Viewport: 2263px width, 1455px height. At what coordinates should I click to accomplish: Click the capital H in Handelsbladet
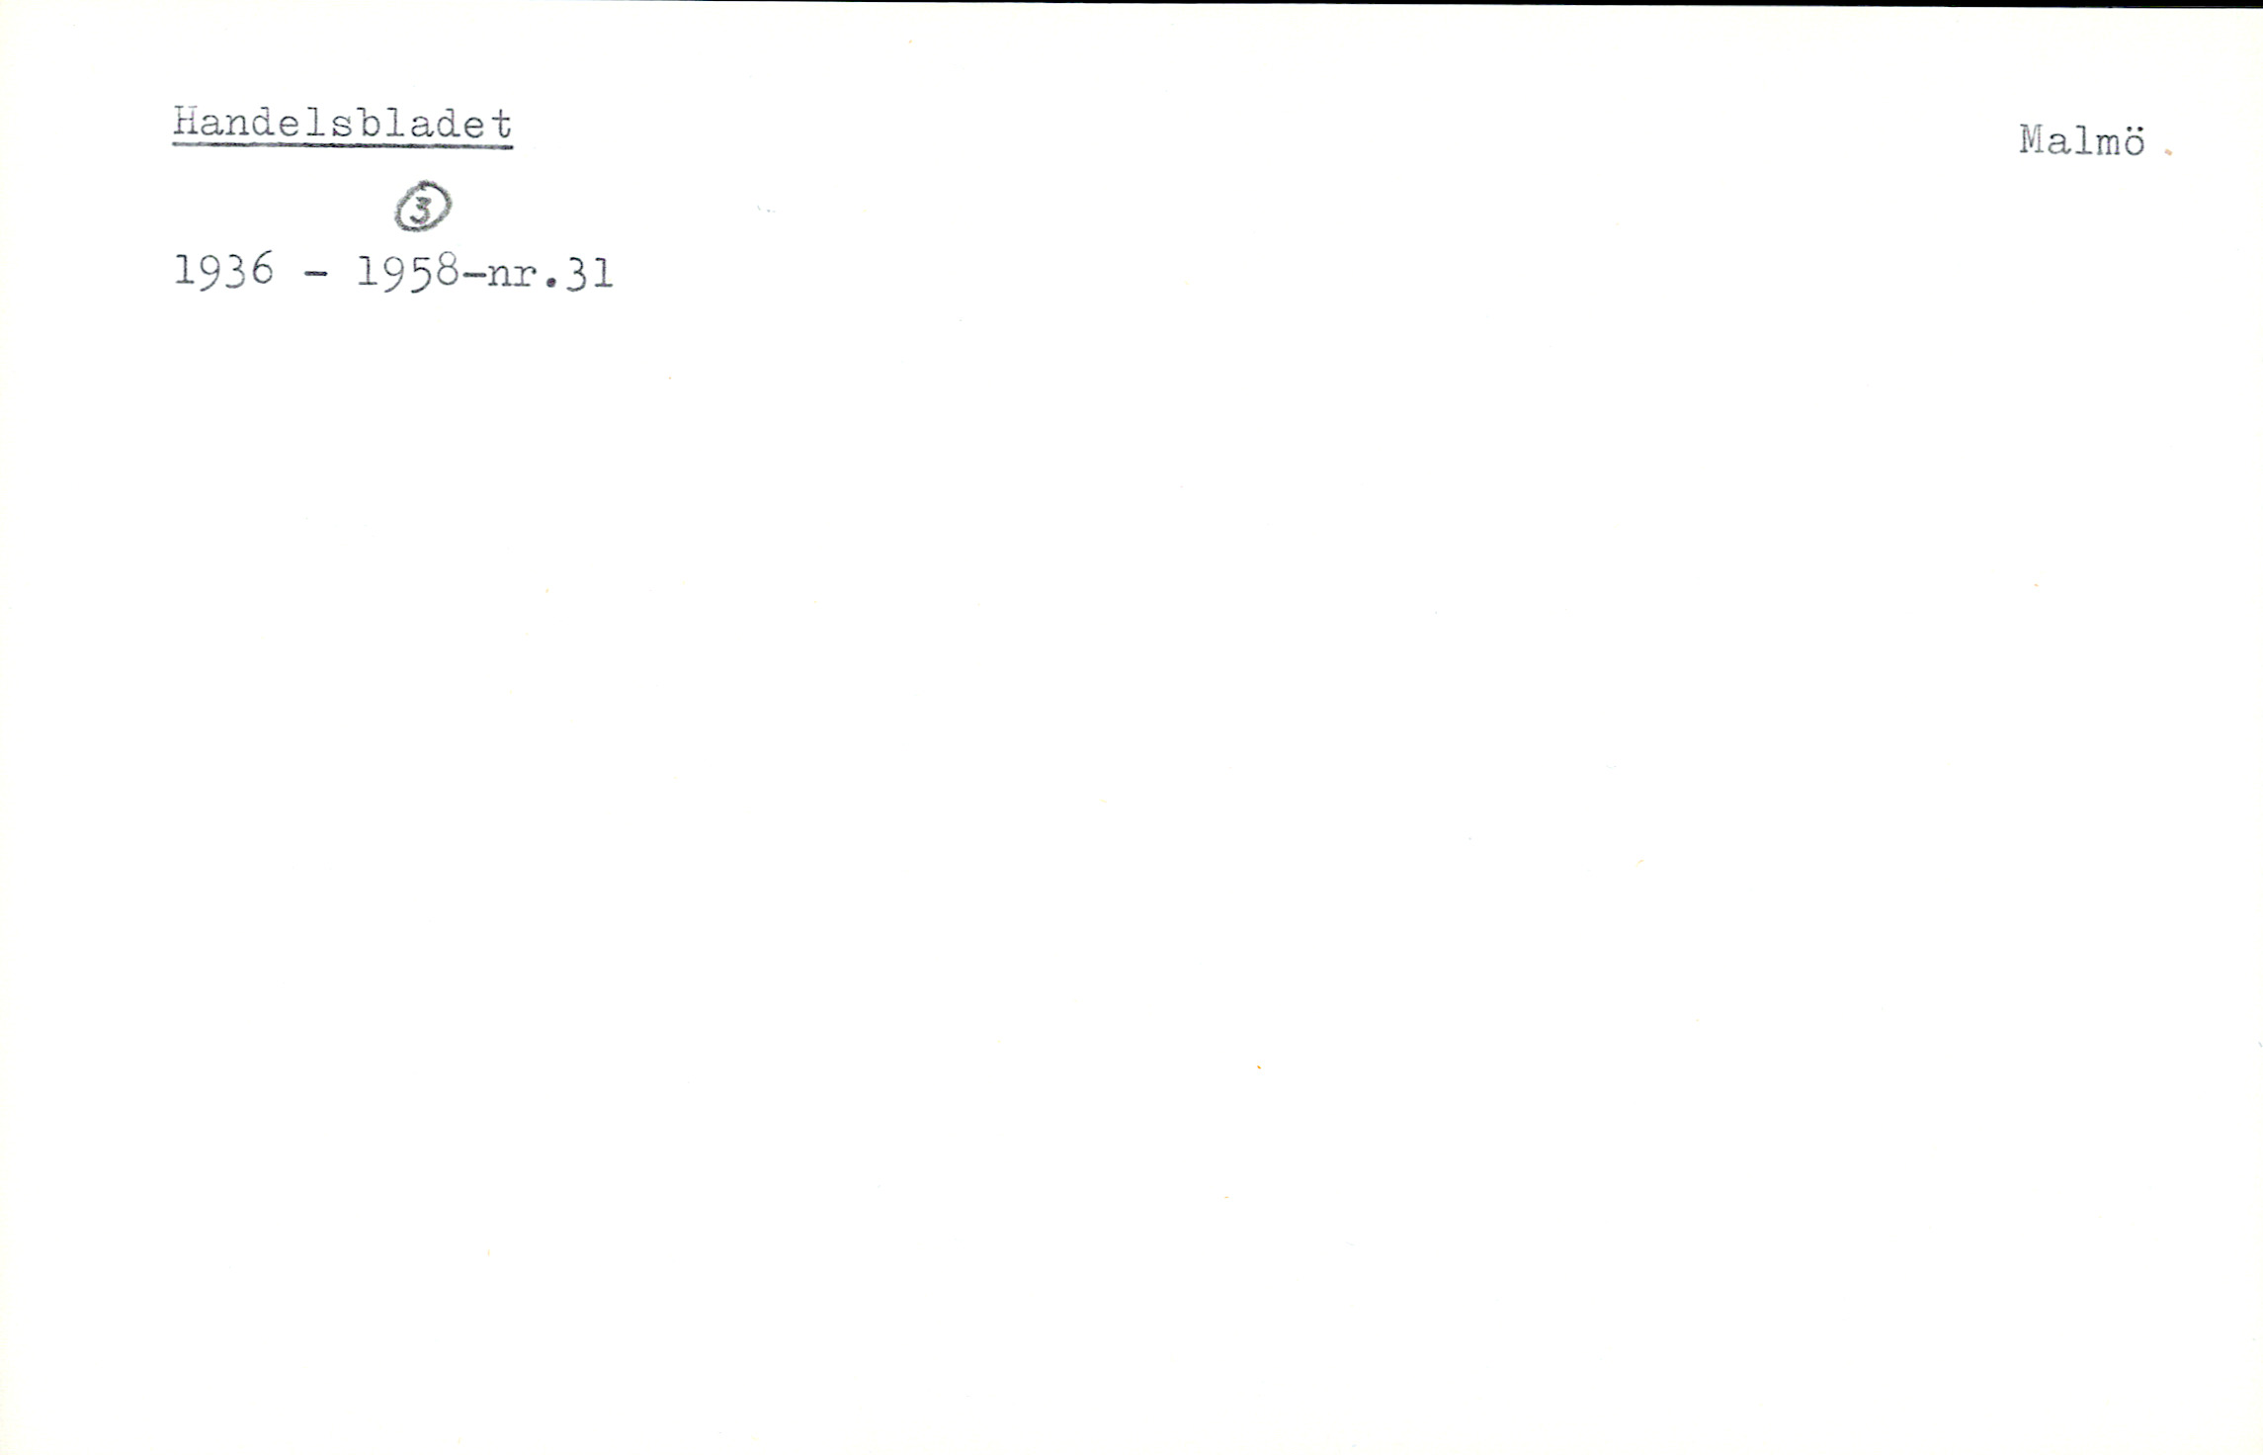coord(186,123)
